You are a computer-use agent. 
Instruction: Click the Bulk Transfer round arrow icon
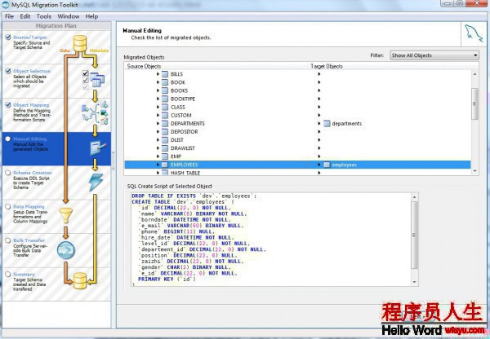coord(66,250)
